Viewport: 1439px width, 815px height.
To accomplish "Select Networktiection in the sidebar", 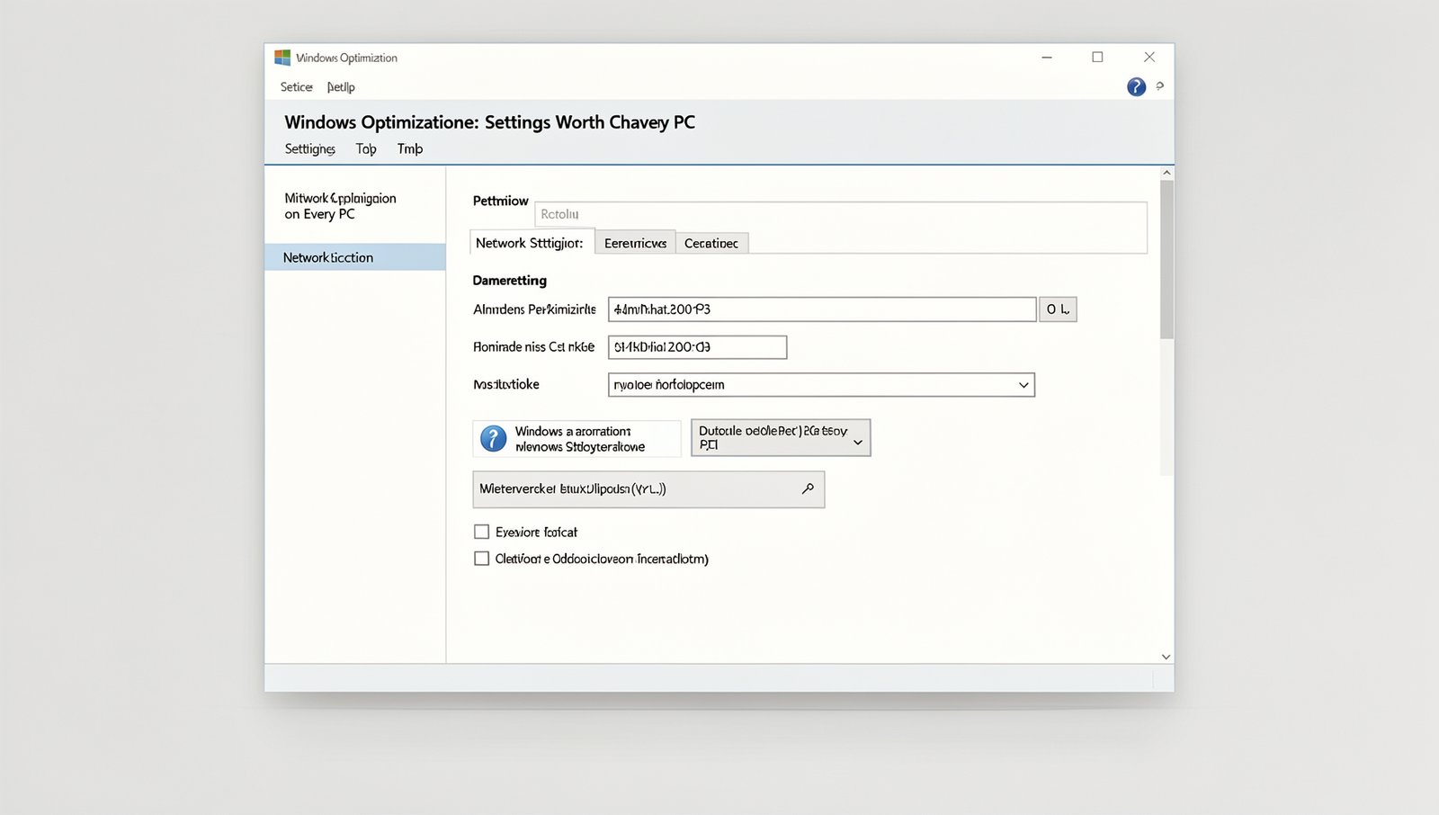I will 355,257.
